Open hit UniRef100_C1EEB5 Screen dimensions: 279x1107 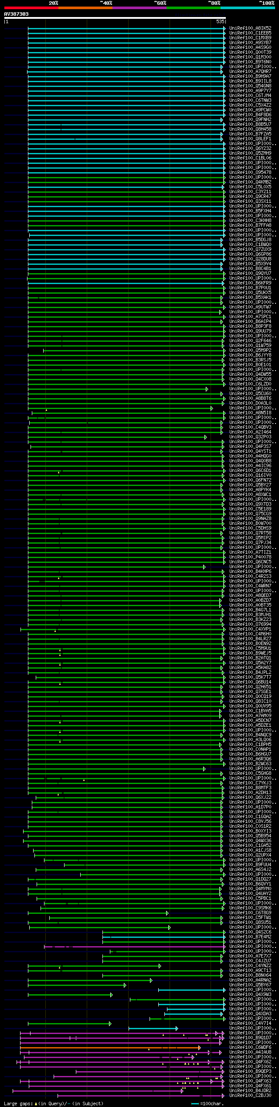(x=250, y=33)
